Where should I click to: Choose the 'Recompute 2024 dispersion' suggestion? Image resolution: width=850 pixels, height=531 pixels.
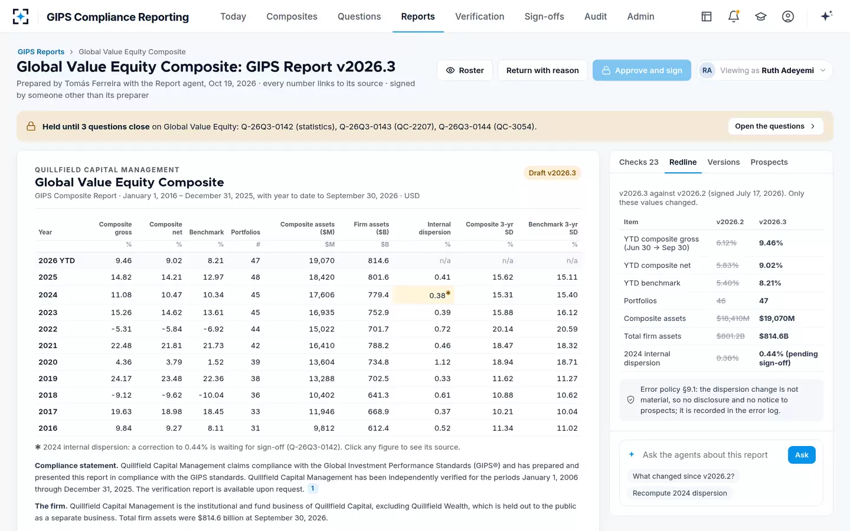coord(680,493)
